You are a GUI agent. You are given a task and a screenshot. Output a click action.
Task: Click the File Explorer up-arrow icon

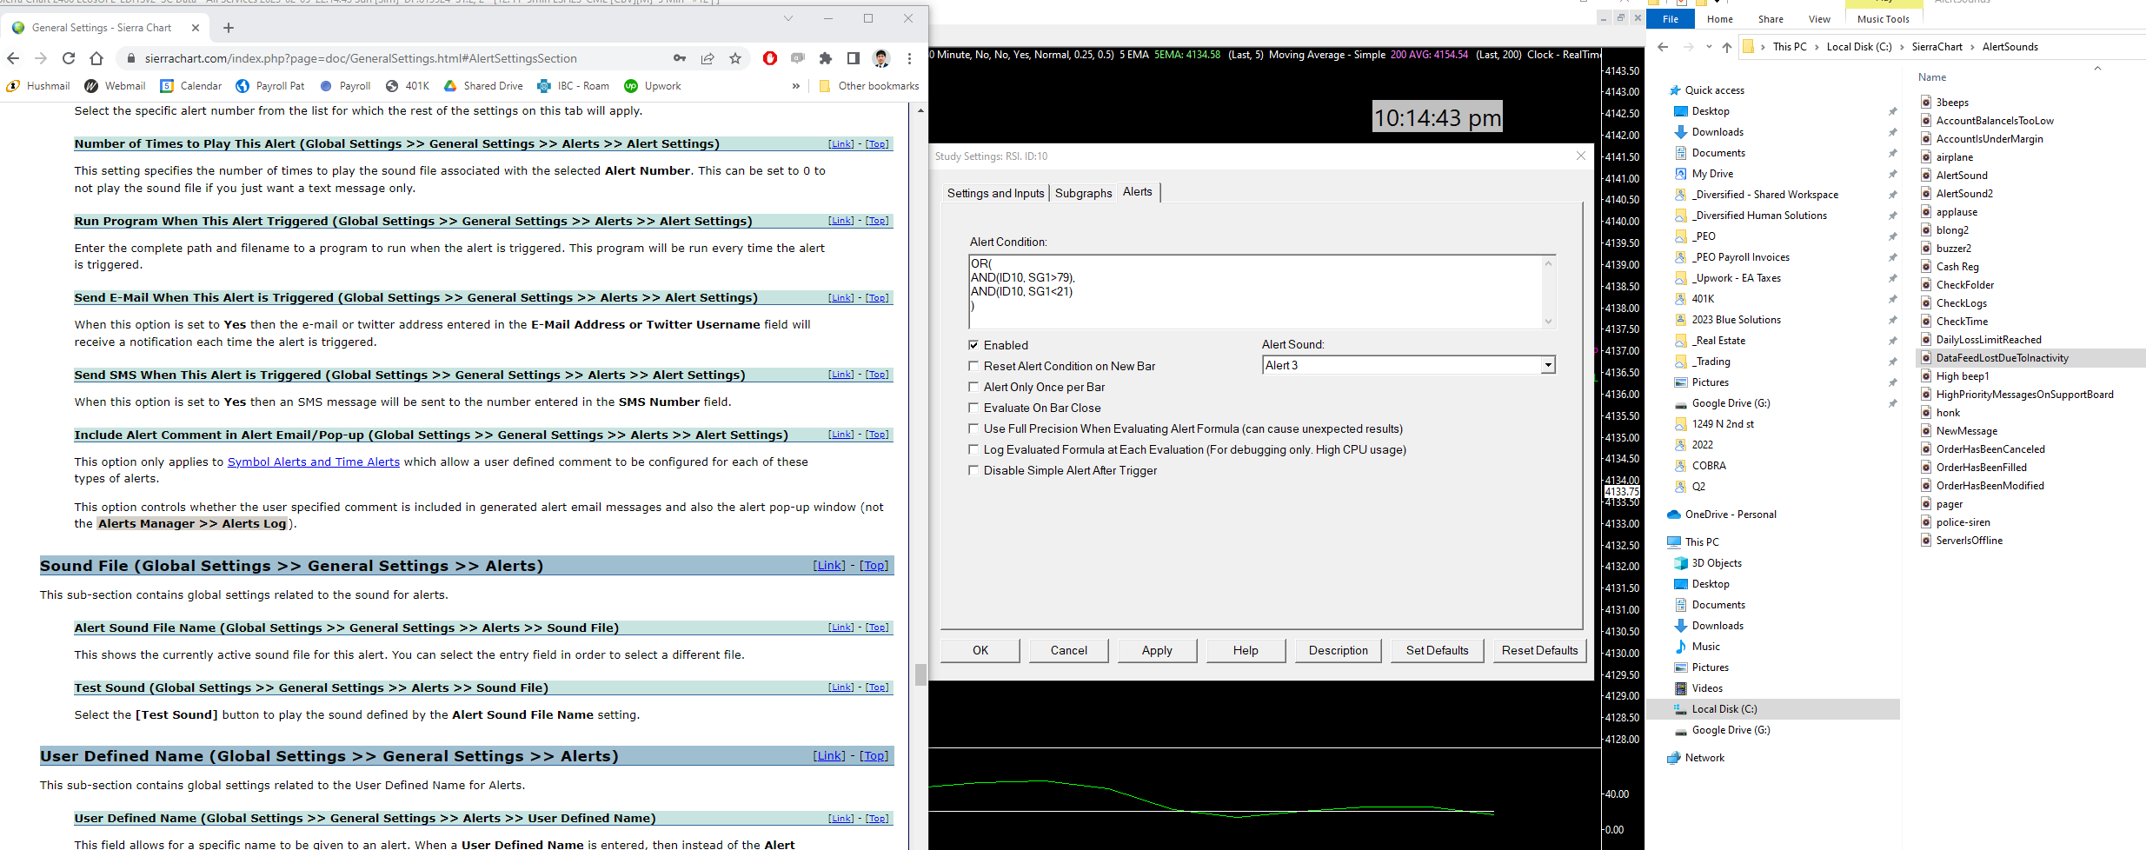pos(1726,47)
